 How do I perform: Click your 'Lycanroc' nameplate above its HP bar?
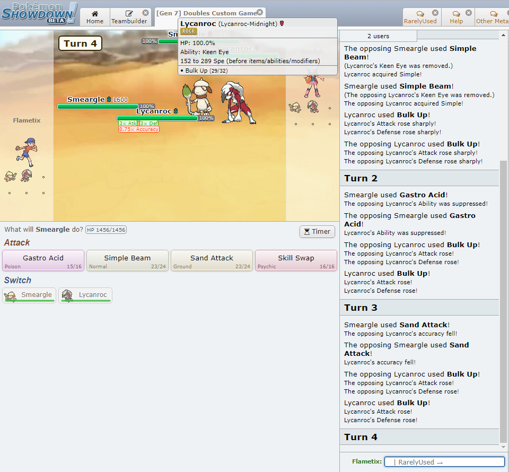157,111
